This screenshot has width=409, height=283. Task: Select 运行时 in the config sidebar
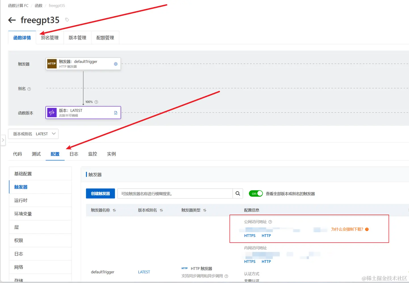click(x=40, y=200)
